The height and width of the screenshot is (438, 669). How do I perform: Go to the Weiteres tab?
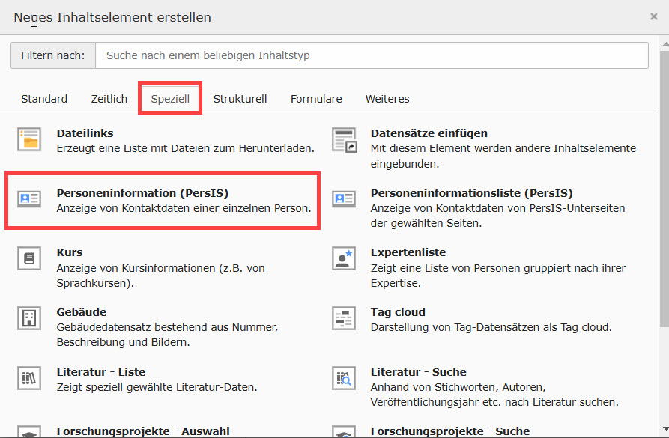tap(387, 99)
